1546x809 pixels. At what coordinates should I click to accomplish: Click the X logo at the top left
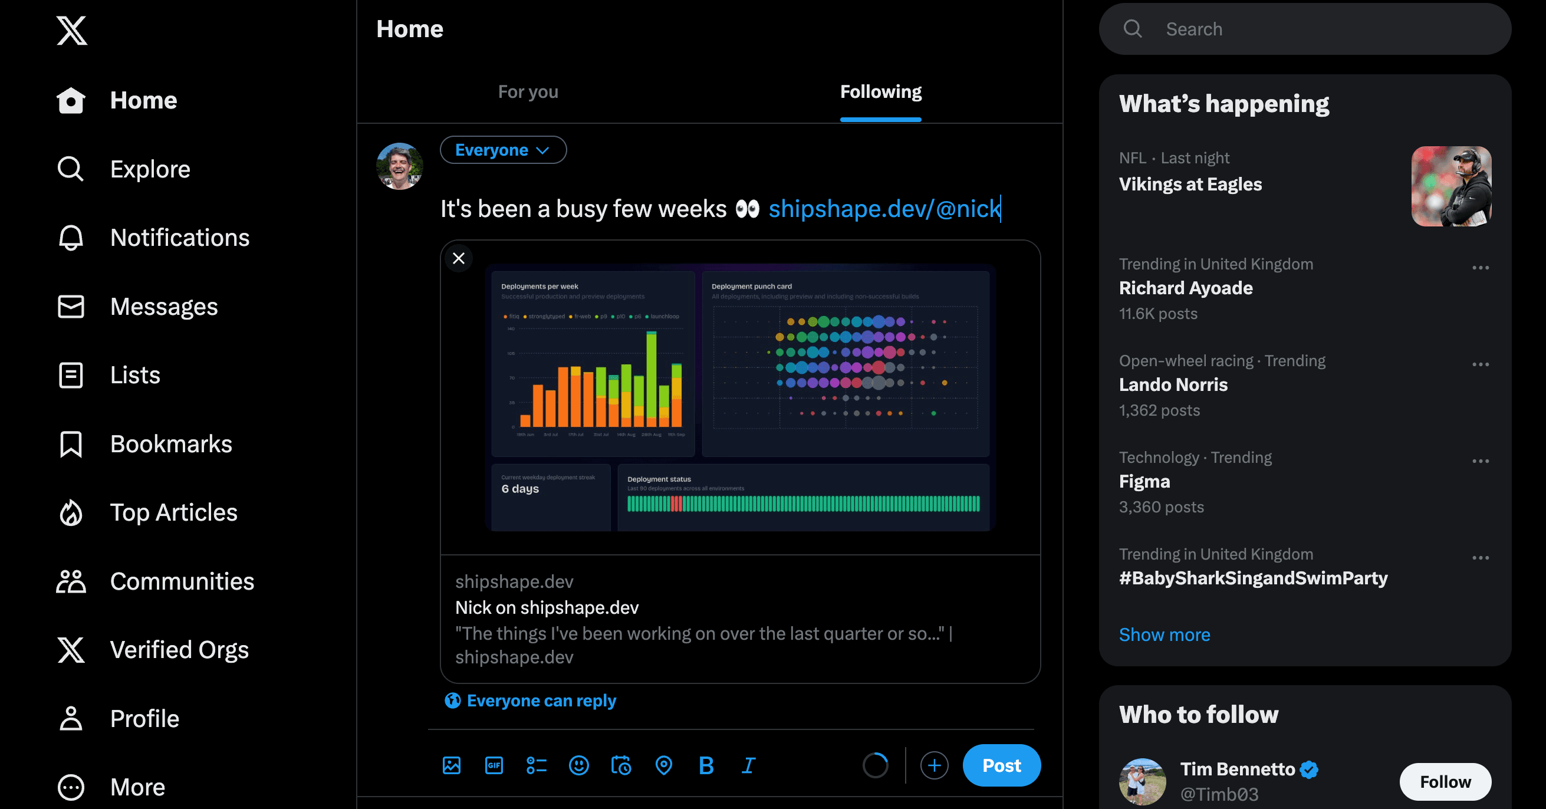(x=72, y=30)
